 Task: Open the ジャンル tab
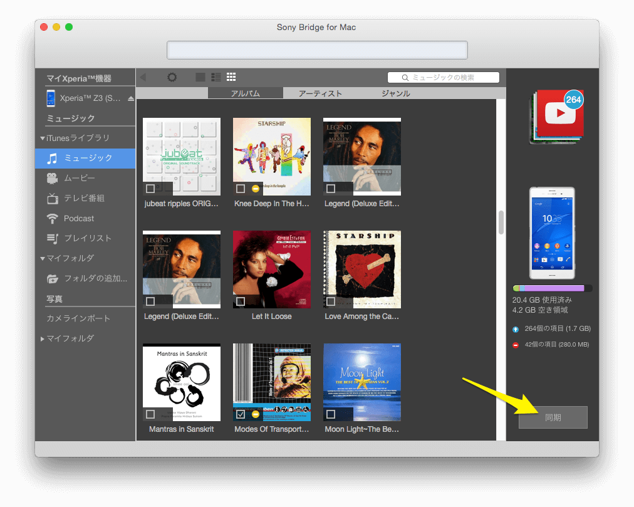click(x=396, y=93)
